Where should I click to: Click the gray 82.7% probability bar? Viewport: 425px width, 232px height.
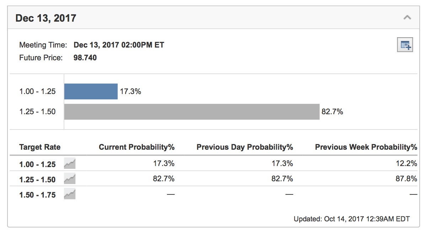click(192, 112)
